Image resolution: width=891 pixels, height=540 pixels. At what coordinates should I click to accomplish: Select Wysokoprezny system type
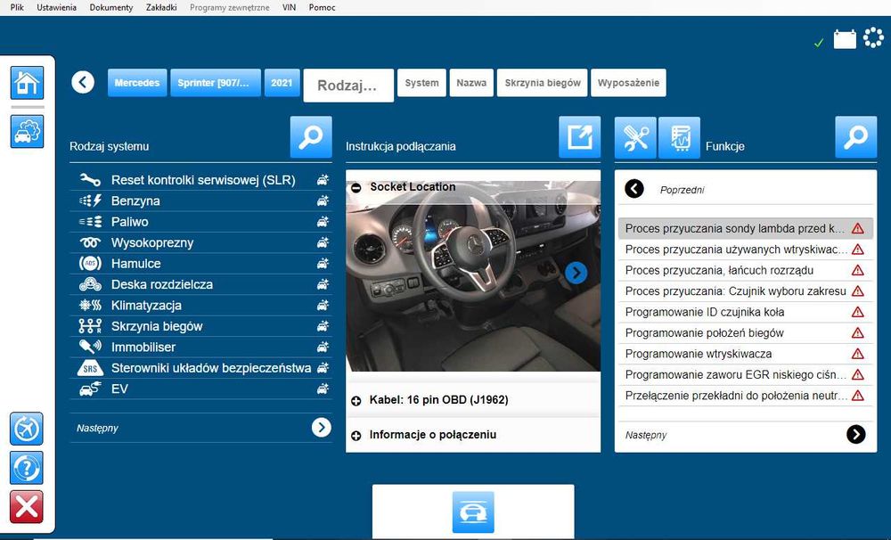coord(200,242)
